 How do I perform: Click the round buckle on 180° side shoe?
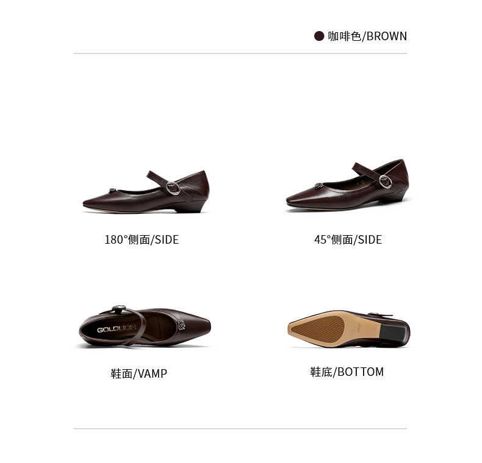point(173,188)
